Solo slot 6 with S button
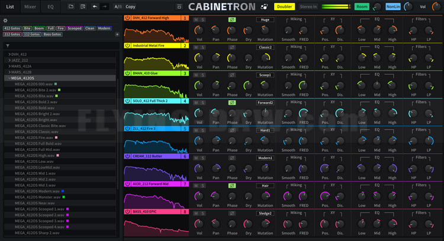The height and width of the screenshot is (241, 444). [202, 158]
